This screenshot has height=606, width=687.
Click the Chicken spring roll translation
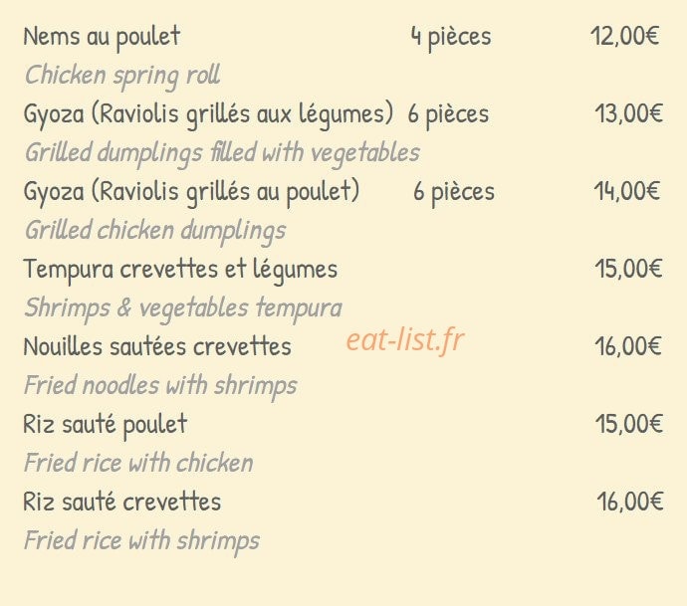[x=122, y=77]
